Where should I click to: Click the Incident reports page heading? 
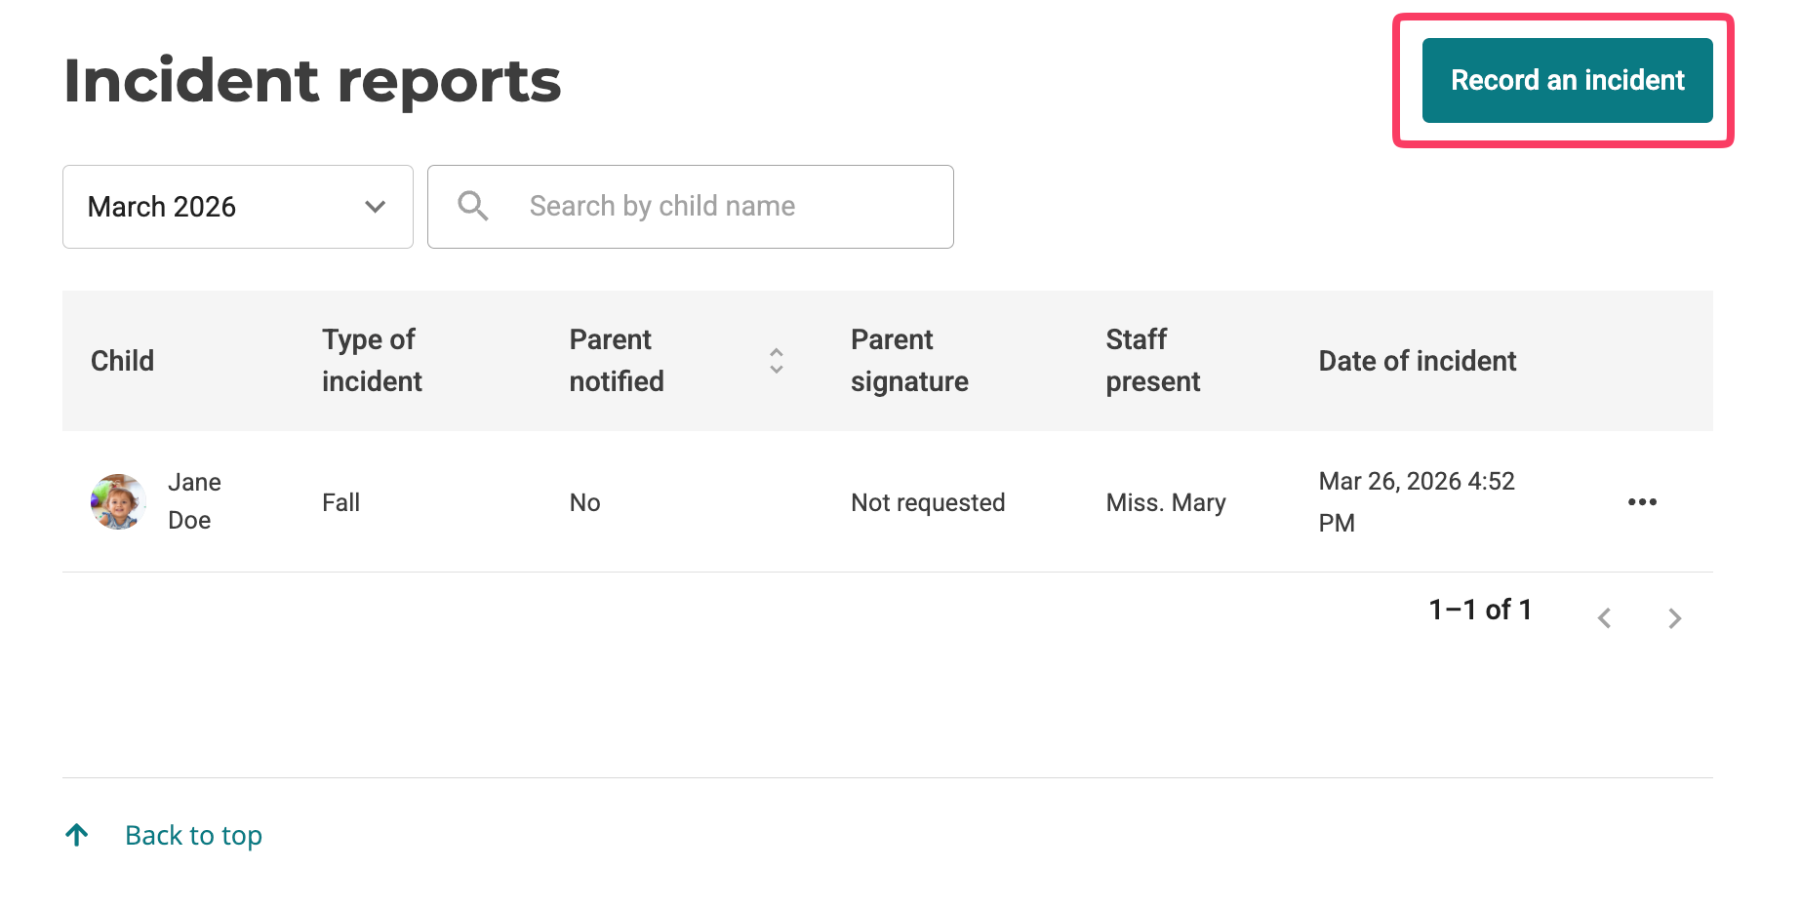pos(312,80)
